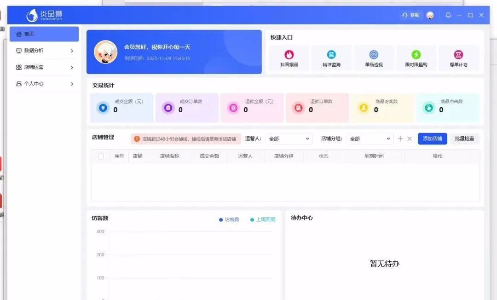
Task: Open the 店铺分组 dropdown
Action: coord(370,138)
